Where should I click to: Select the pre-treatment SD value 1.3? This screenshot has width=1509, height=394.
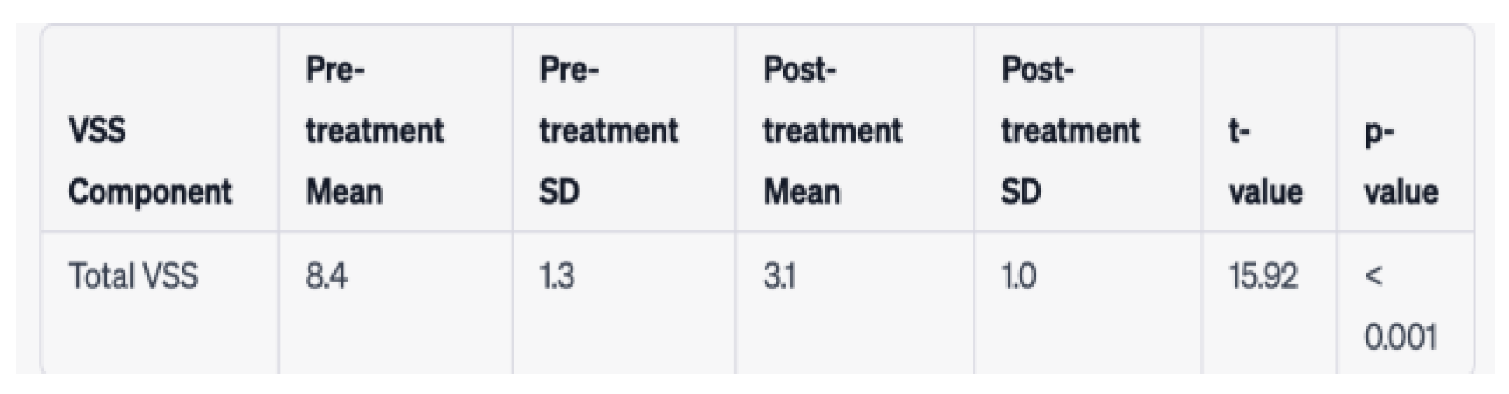(557, 276)
